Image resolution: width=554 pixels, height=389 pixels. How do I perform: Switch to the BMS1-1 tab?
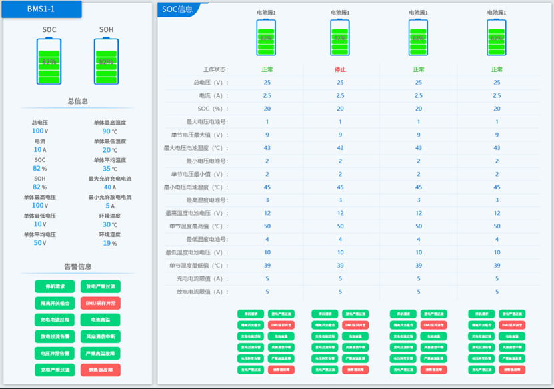40,9
